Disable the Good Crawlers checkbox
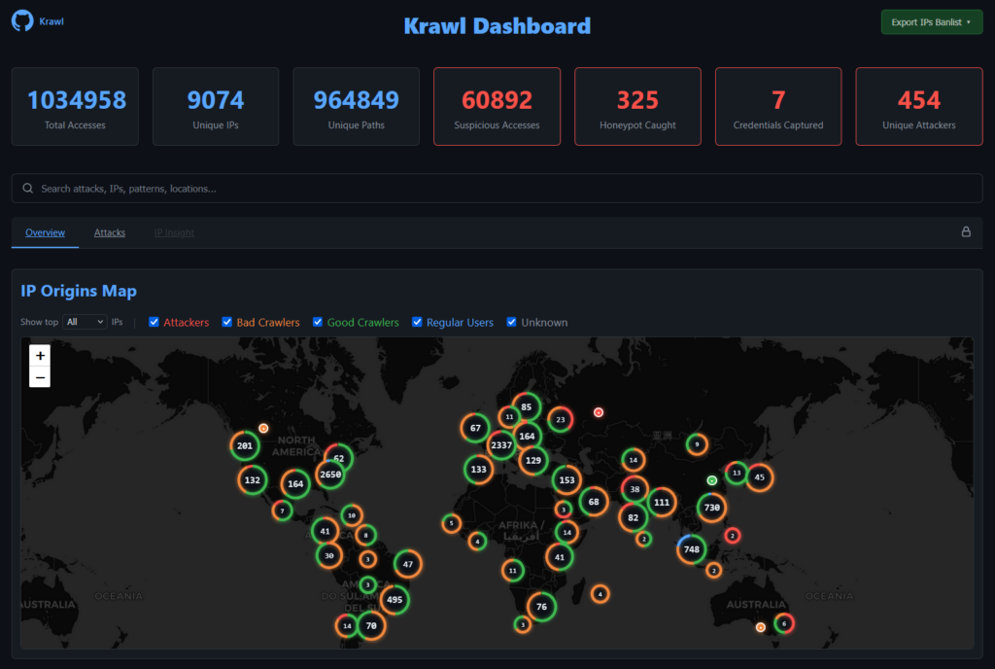 [x=318, y=322]
